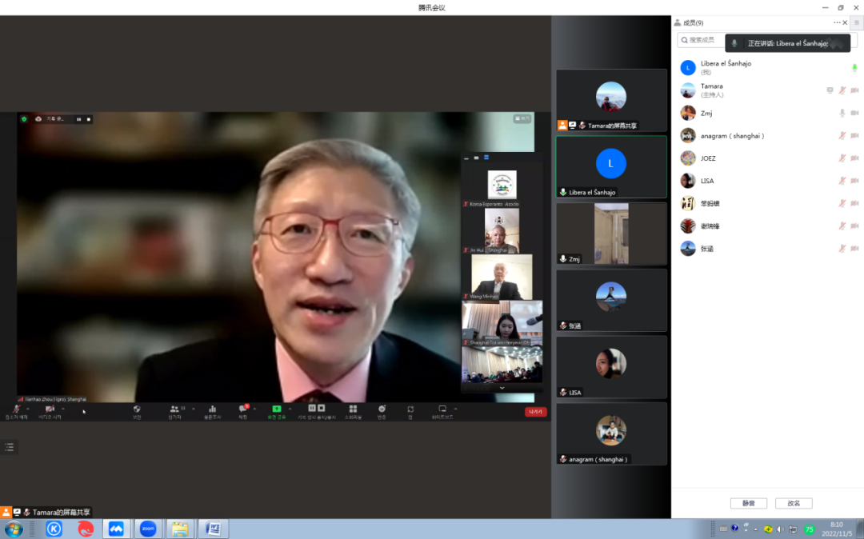Toggle LISA's camera icon in member list
The image size is (864, 539).
pos(854,181)
